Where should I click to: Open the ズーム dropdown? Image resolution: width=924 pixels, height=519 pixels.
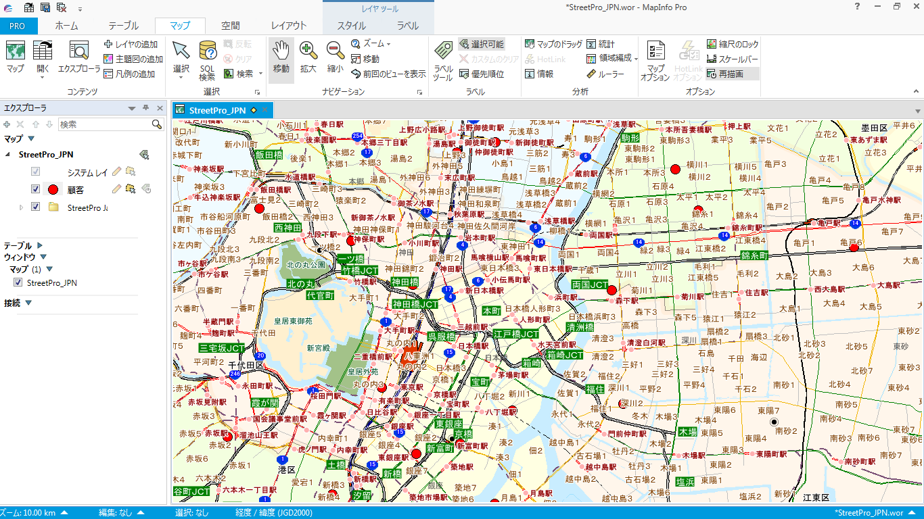389,44
